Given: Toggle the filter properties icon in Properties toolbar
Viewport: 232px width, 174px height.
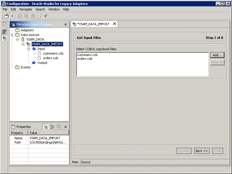Looking at the screenshot, I should click(52, 127).
